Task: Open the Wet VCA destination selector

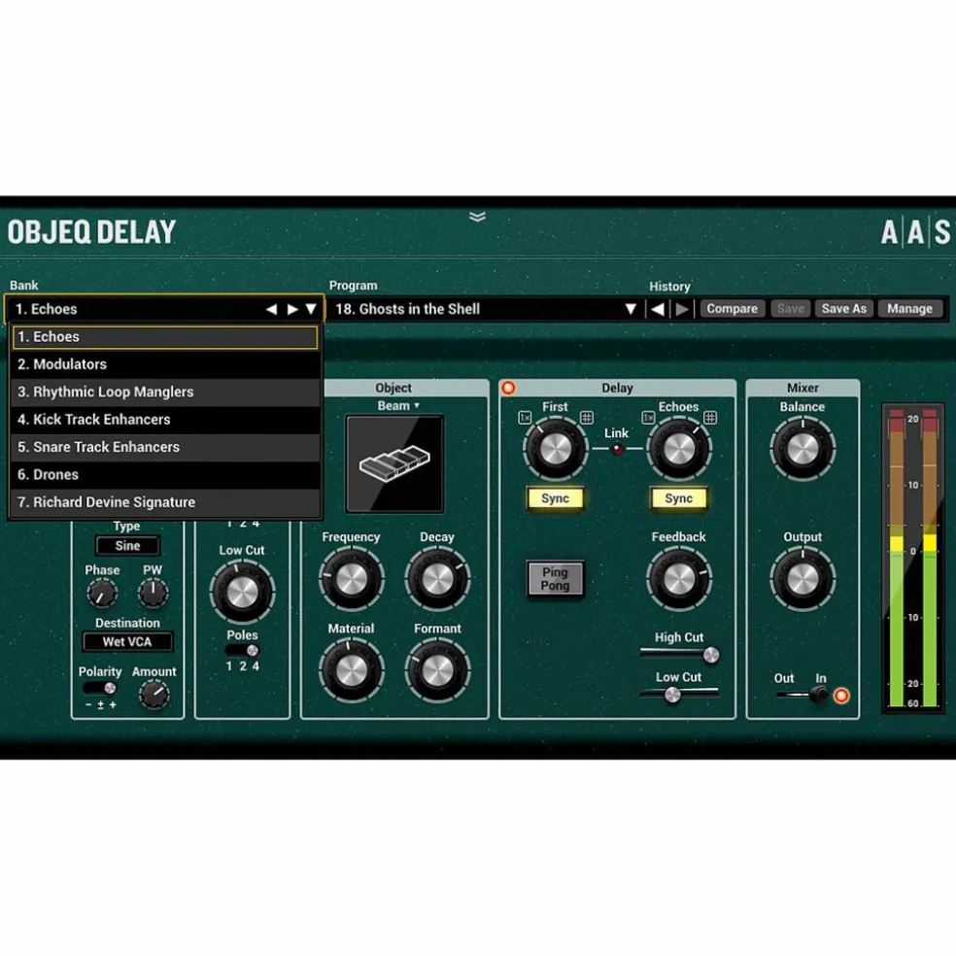Action: tap(127, 641)
